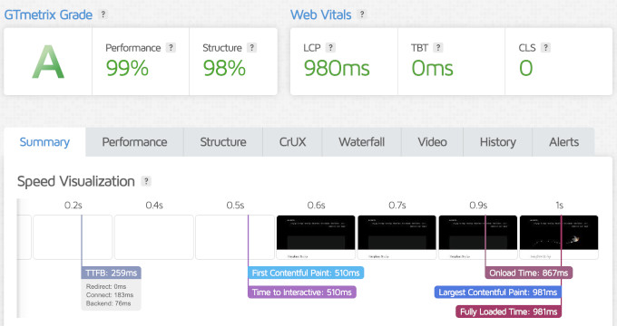Click the Onload Time: 867ms label
Viewport: 617px width, 326px height.
point(528,273)
